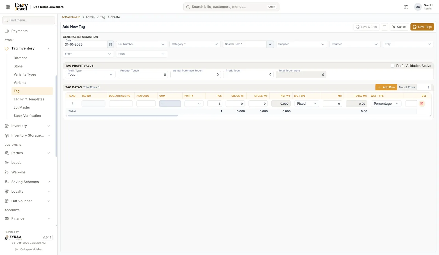Click the Product Touch input field

tap(143, 74)
